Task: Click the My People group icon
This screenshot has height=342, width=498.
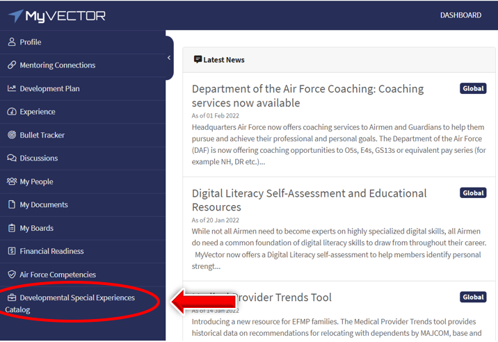Action: [x=12, y=182]
